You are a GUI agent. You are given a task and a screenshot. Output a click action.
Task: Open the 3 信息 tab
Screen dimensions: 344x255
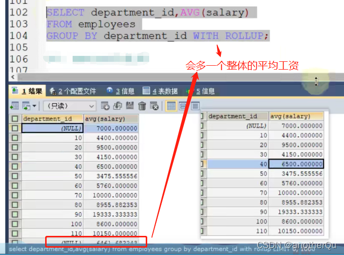click(x=121, y=91)
